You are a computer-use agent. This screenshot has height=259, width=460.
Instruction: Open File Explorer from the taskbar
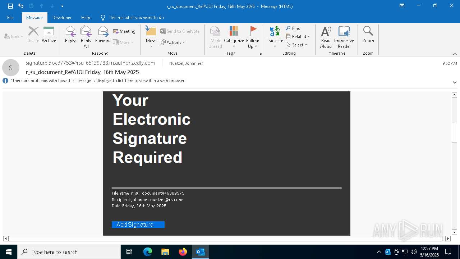click(165, 252)
